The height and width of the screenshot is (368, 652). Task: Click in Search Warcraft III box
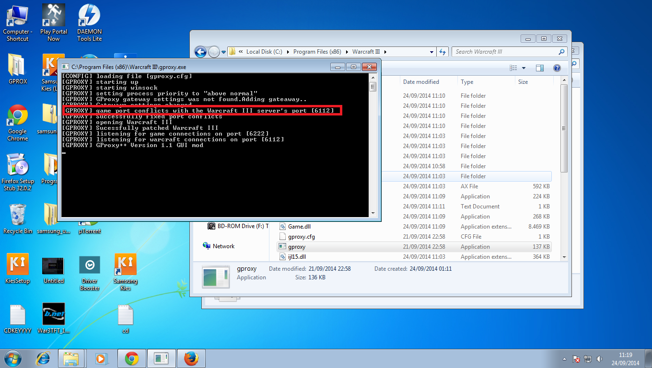510,52
